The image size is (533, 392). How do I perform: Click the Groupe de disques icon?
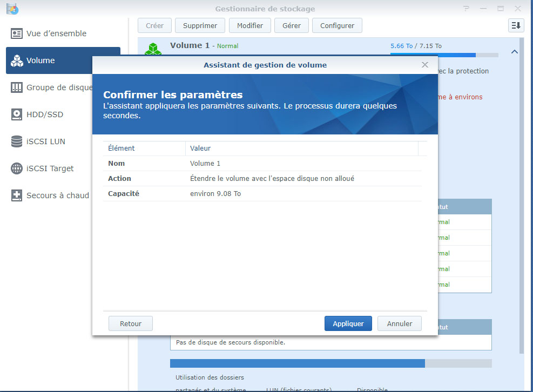point(17,87)
